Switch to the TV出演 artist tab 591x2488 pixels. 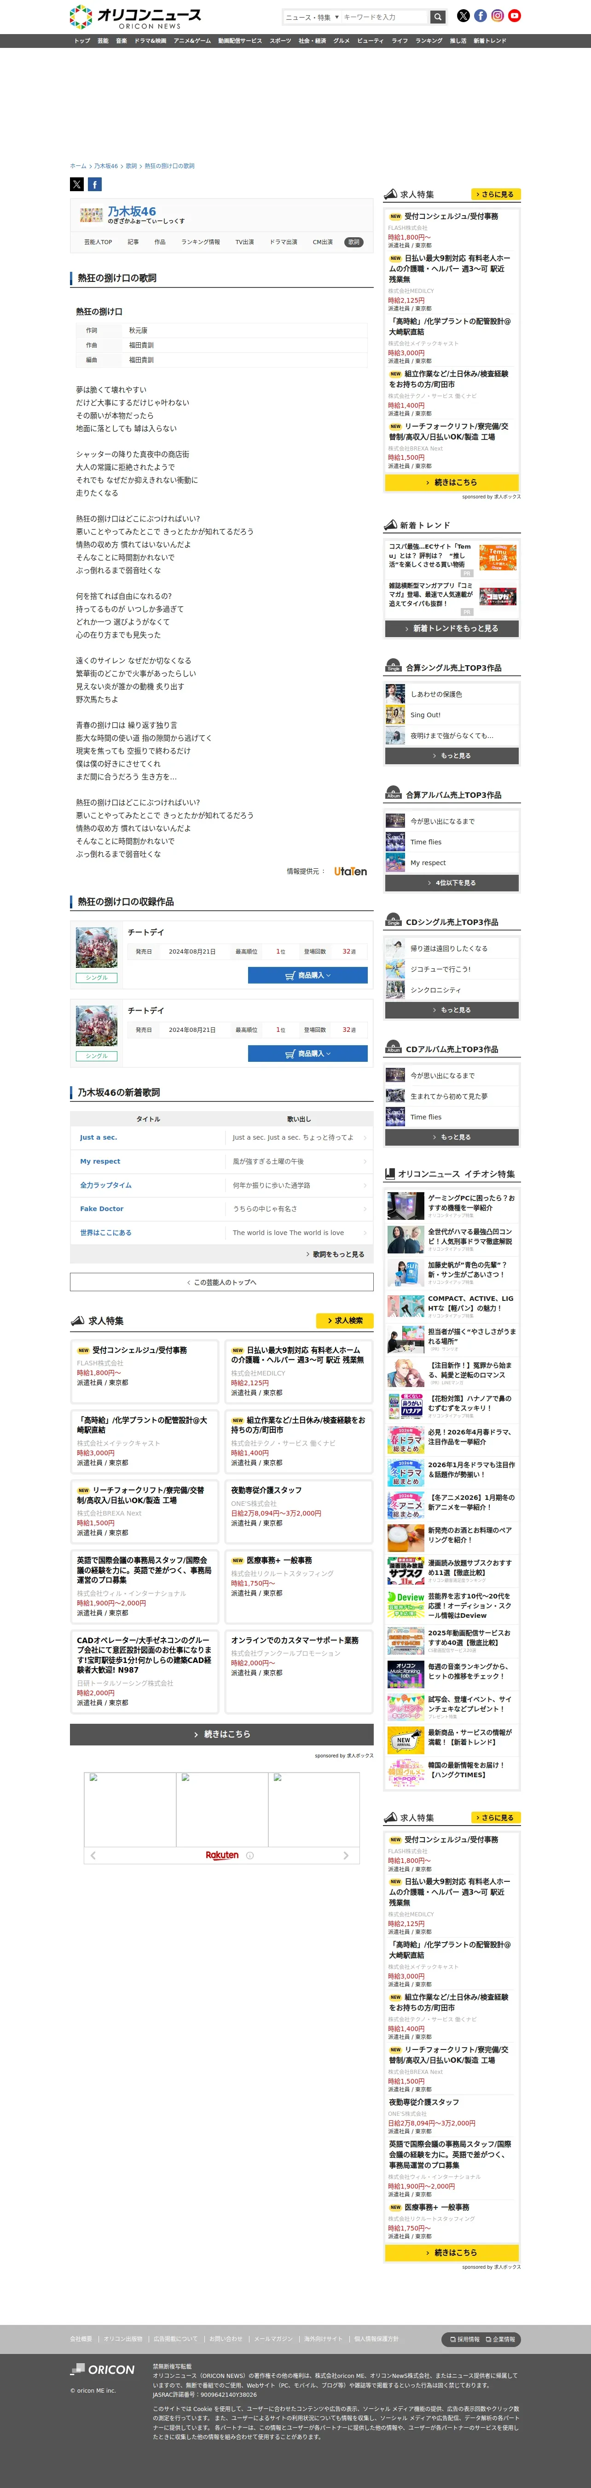(244, 242)
